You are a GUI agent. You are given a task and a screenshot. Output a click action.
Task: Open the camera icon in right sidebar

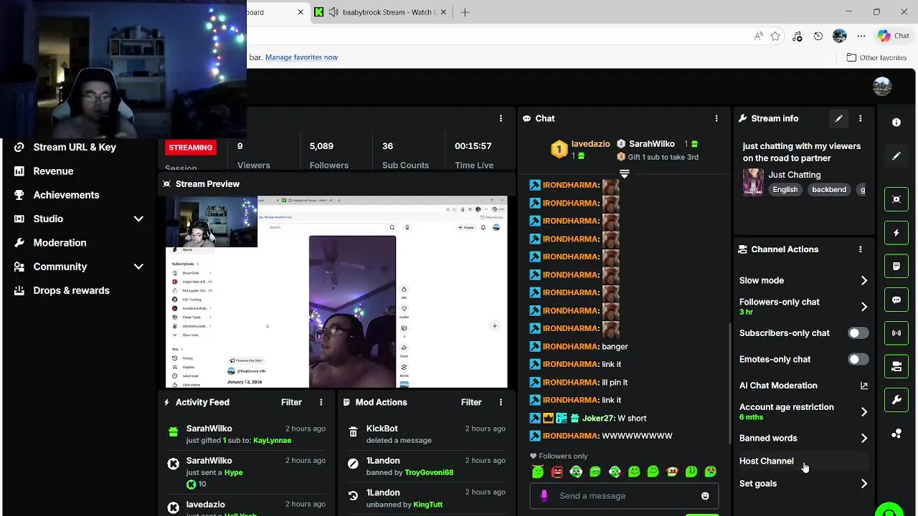click(896, 366)
